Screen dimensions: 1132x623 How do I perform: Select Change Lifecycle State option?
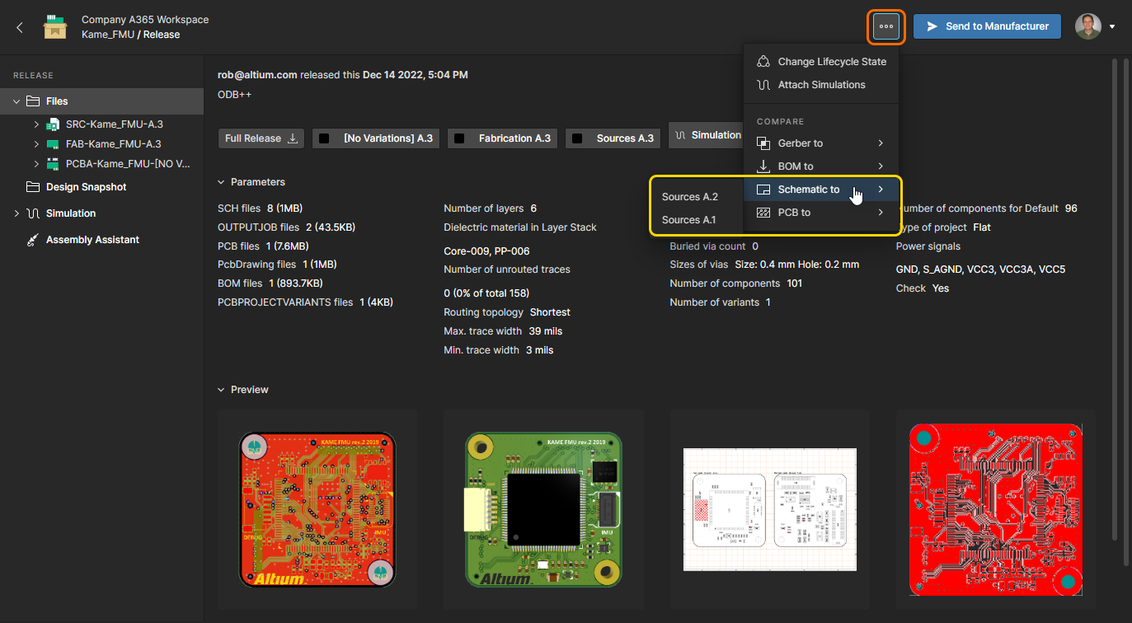831,62
